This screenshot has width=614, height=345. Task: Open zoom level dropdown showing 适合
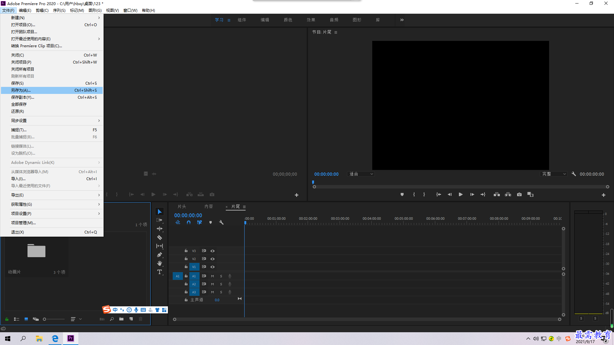click(x=361, y=174)
